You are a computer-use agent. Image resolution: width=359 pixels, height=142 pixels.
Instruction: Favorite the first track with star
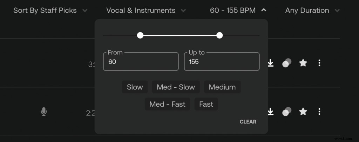(x=303, y=63)
